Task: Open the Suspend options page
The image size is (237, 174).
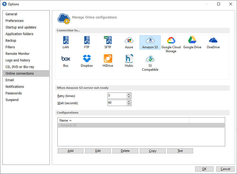Action: point(26,100)
